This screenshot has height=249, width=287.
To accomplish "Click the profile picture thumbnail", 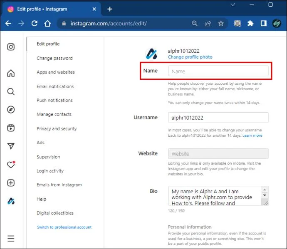I will 151,54.
